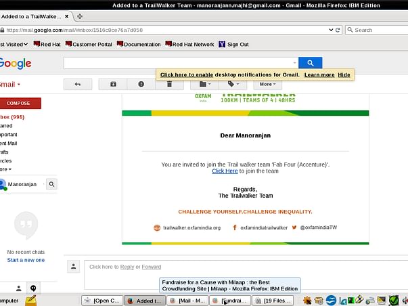Switch to the Hangouts conversations bubble tab
Screen dimensions: 408x306
click(x=33, y=288)
